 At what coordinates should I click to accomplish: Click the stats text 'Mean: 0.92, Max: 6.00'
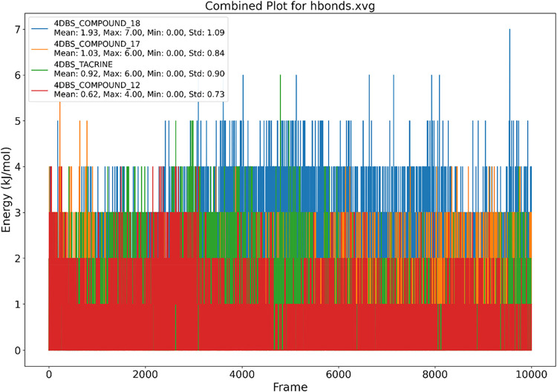pyautogui.click(x=98, y=73)
